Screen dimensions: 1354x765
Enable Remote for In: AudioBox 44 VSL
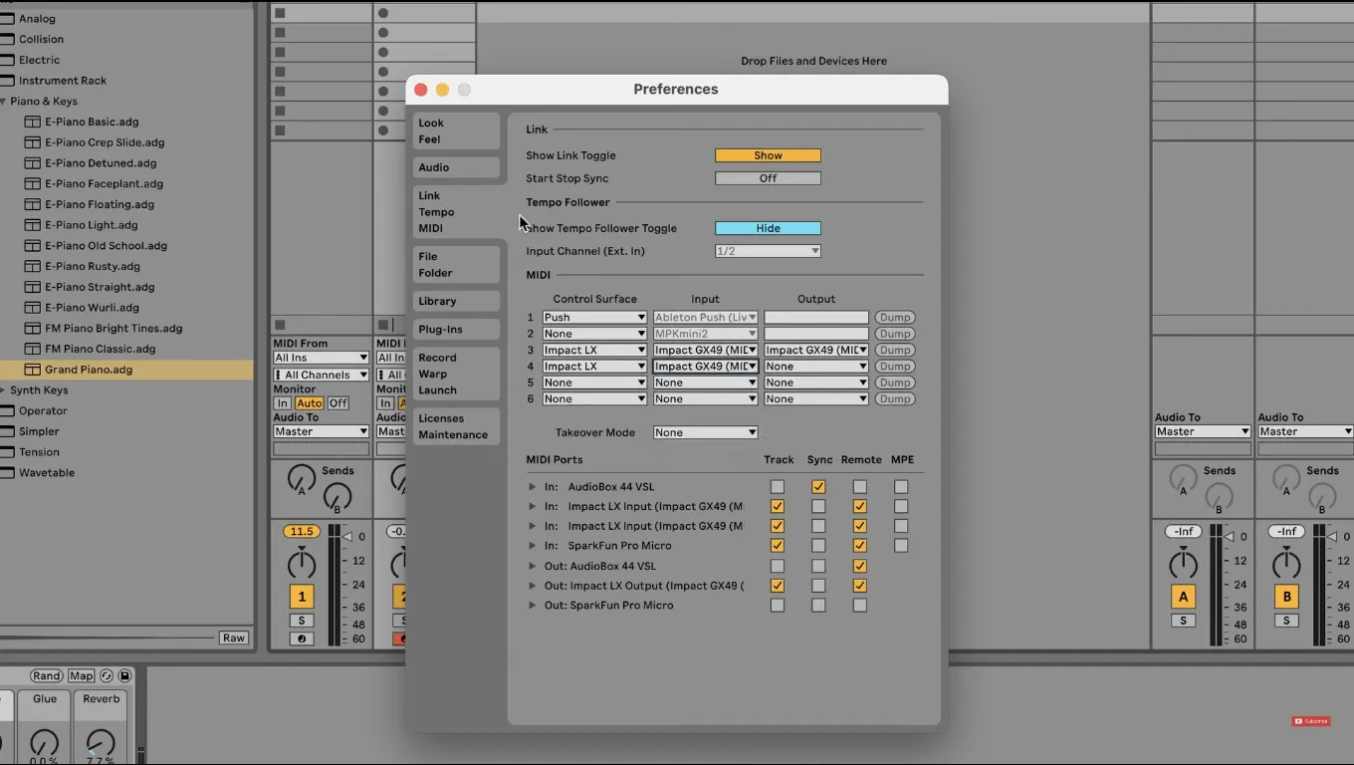click(x=860, y=487)
